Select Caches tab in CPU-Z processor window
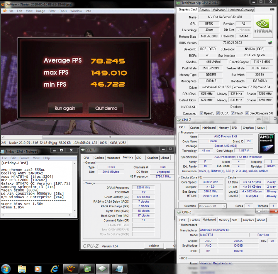The height and width of the screenshot is (274, 278). pyautogui.click(x=195, y=128)
